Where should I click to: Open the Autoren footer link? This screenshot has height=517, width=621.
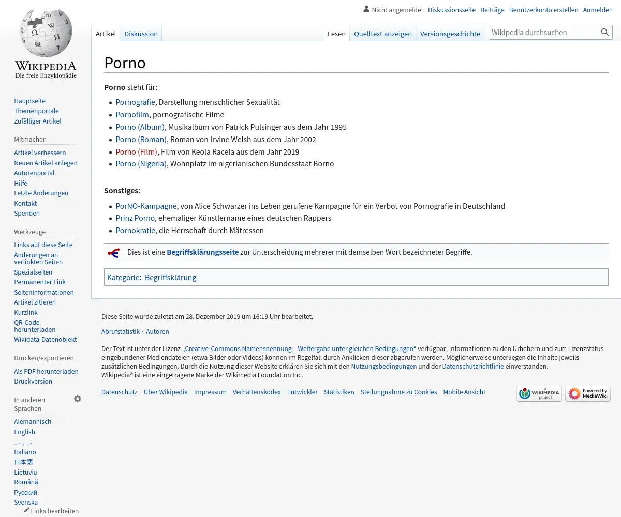(x=157, y=331)
